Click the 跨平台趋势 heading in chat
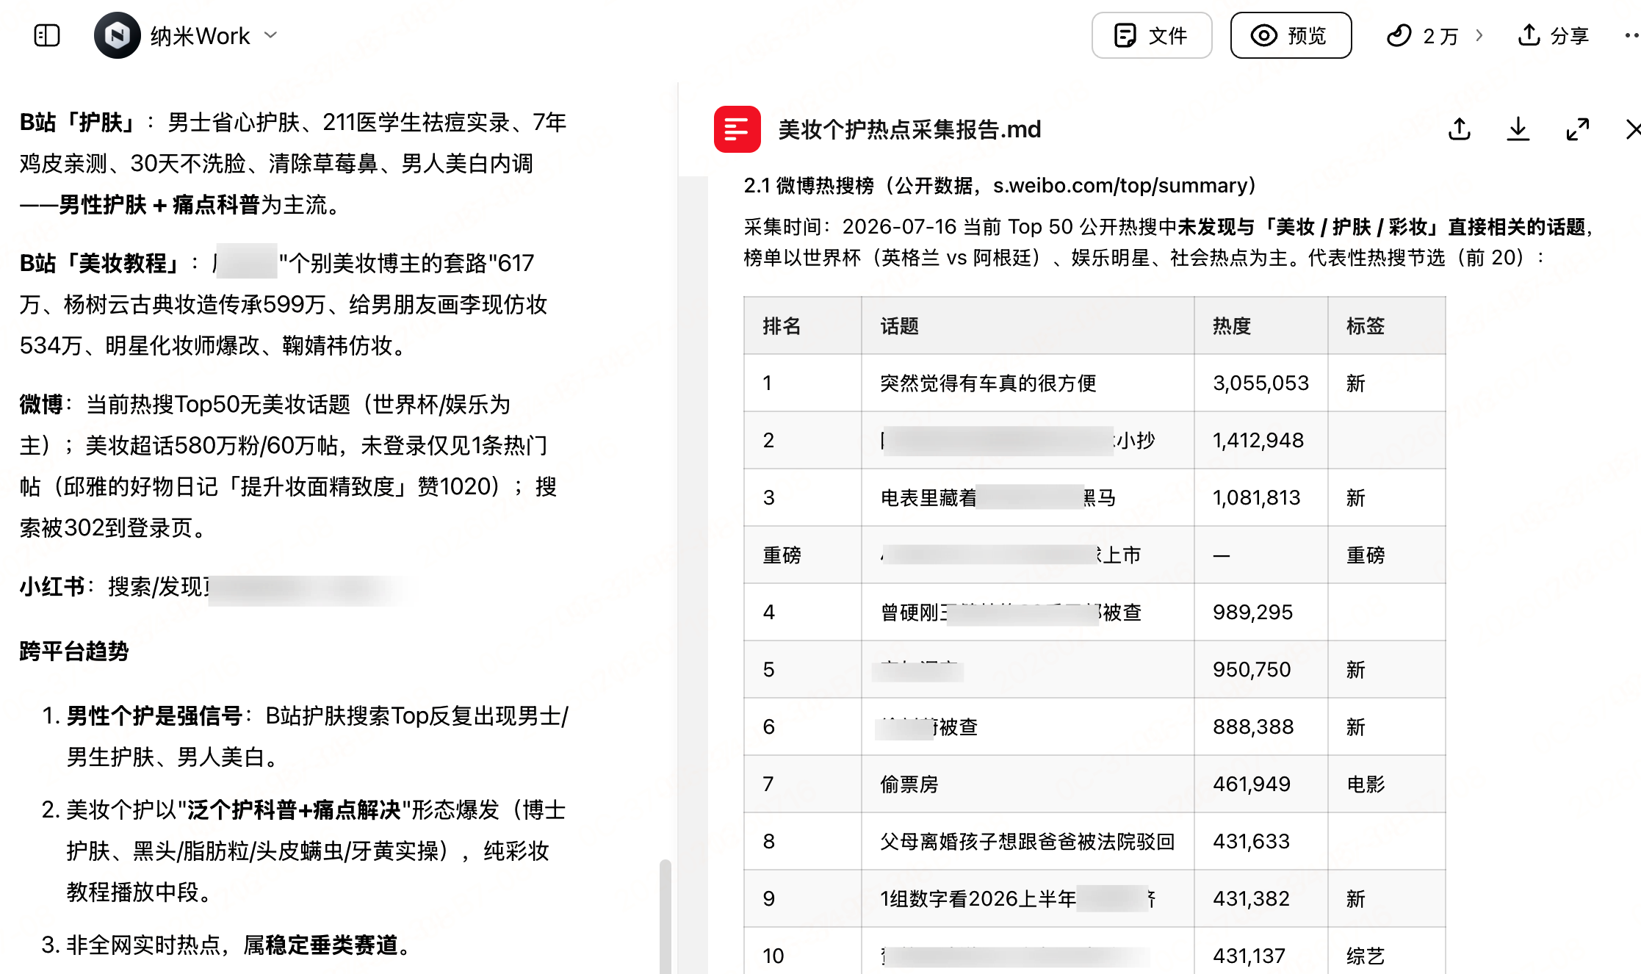 [74, 651]
